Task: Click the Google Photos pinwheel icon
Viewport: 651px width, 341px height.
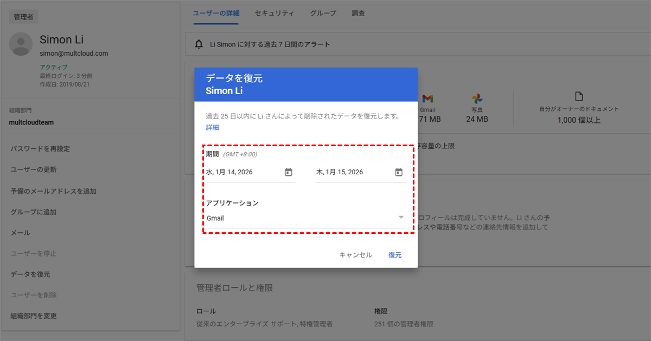Action: coord(477,99)
